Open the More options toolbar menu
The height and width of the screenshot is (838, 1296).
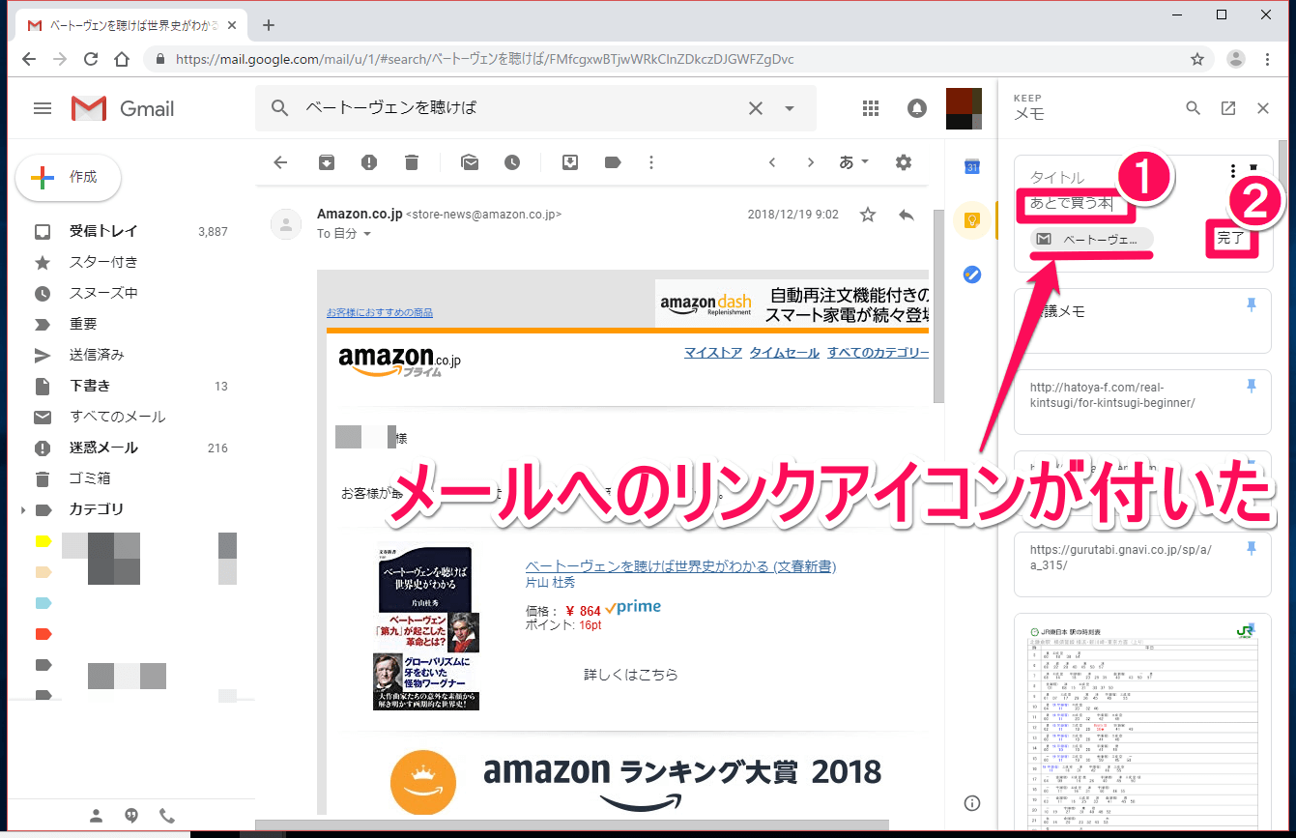coord(651,162)
